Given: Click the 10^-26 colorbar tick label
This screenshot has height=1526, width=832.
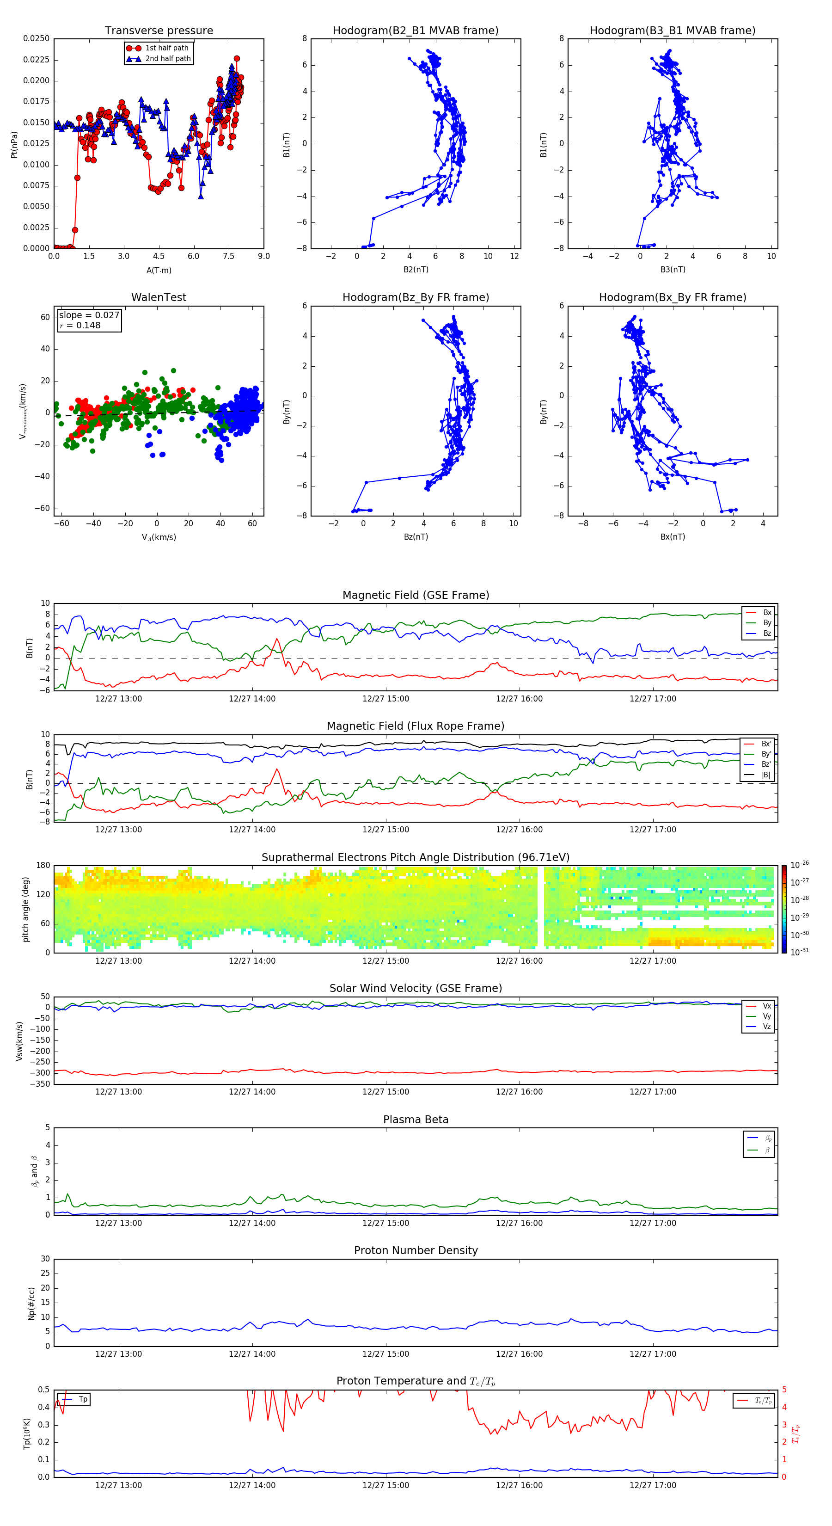Looking at the screenshot, I should tap(800, 865).
